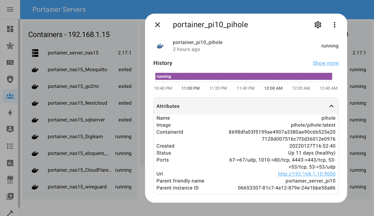
Task: Collapse the Attributes section
Action: click(331, 106)
